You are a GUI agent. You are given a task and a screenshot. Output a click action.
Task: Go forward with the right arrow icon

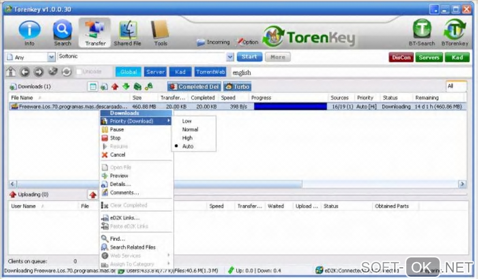tap(38, 72)
